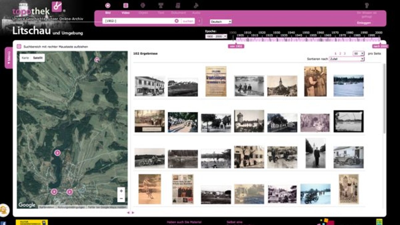The width and height of the screenshot is (400, 225).
Task: Click the 1970 mark on the timeline
Action: 335,33
